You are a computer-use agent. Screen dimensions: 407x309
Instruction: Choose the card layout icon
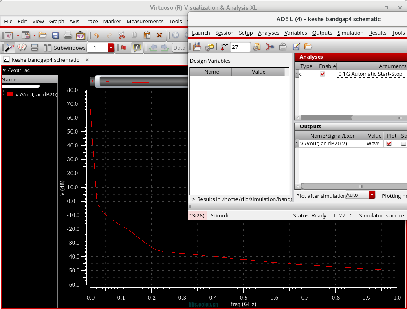coord(22,48)
